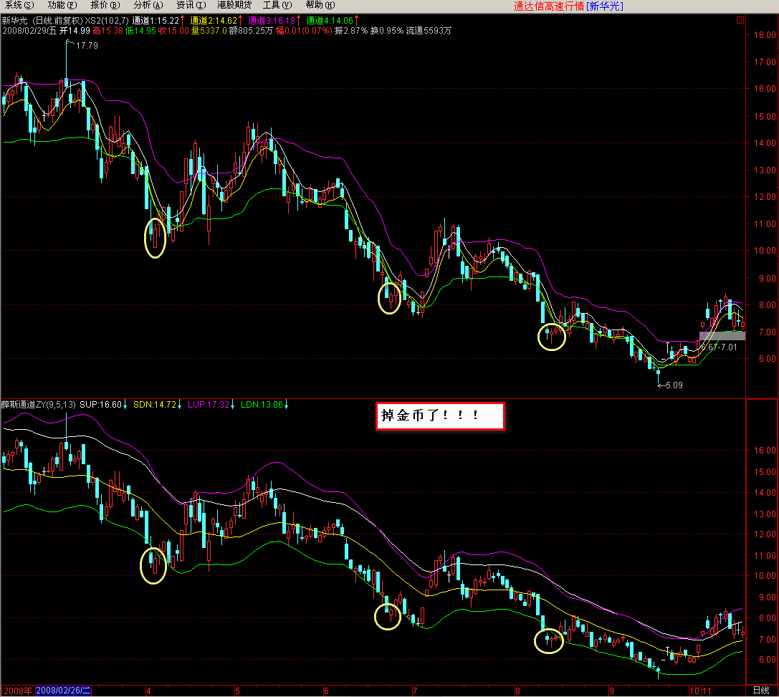The image size is (779, 697).
Task: Click the red panel-layout icon at chart corner
Action: [x=740, y=20]
